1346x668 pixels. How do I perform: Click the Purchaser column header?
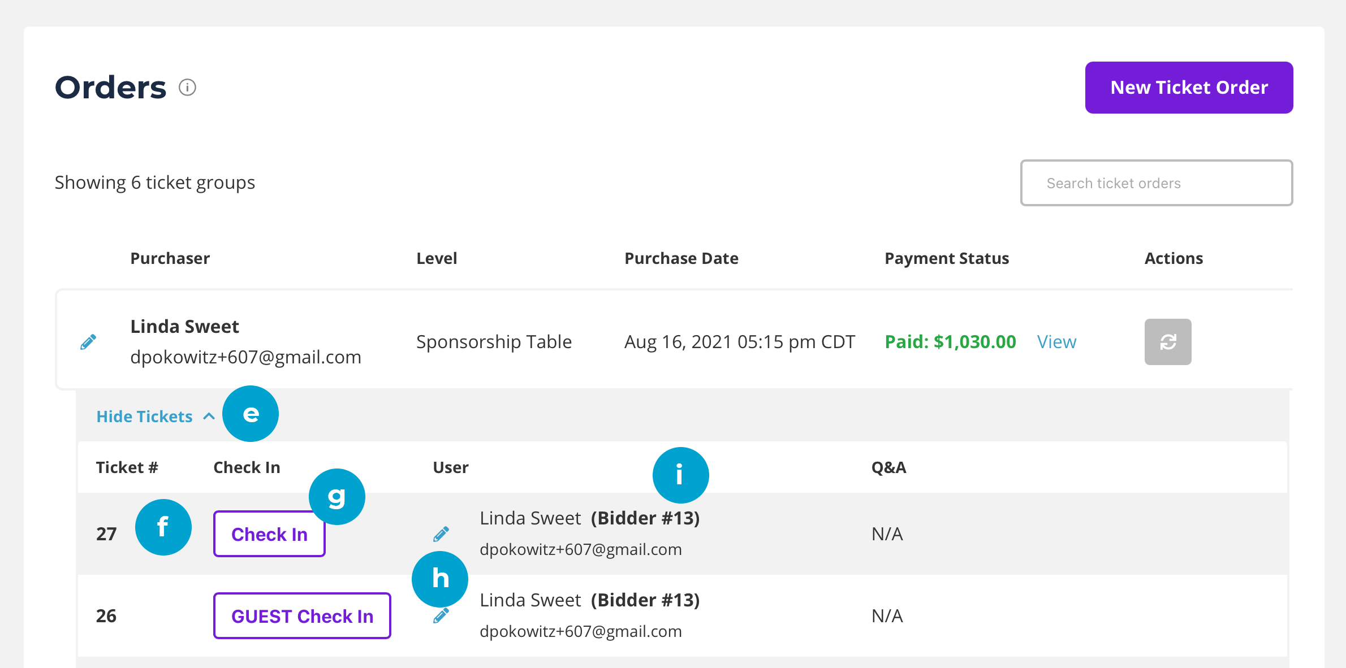tap(170, 258)
